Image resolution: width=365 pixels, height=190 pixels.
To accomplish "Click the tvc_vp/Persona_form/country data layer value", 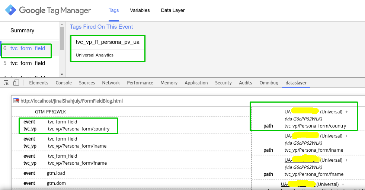I will (79, 129).
